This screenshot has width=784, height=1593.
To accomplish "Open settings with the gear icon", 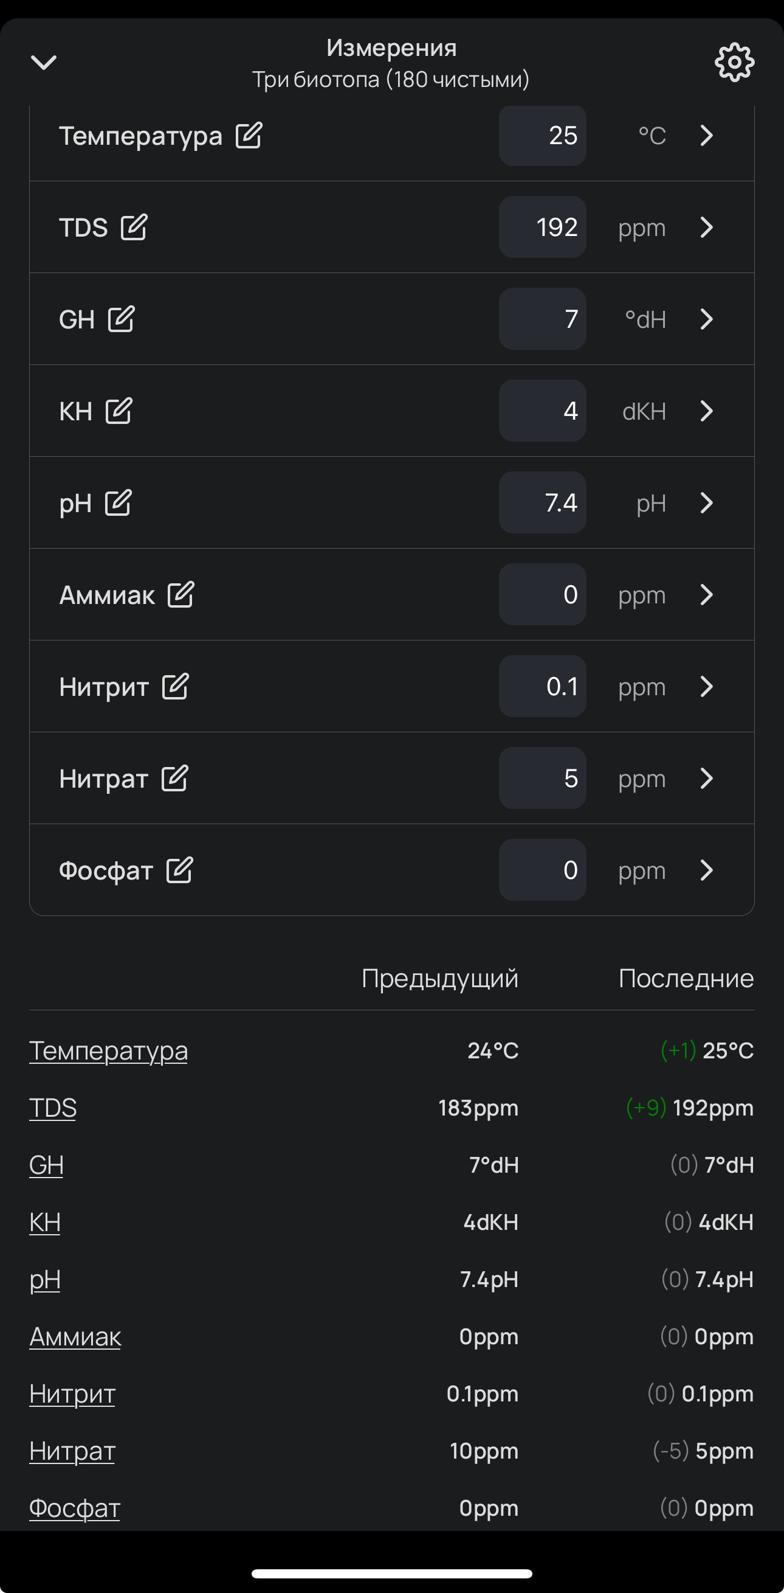I will (x=734, y=63).
